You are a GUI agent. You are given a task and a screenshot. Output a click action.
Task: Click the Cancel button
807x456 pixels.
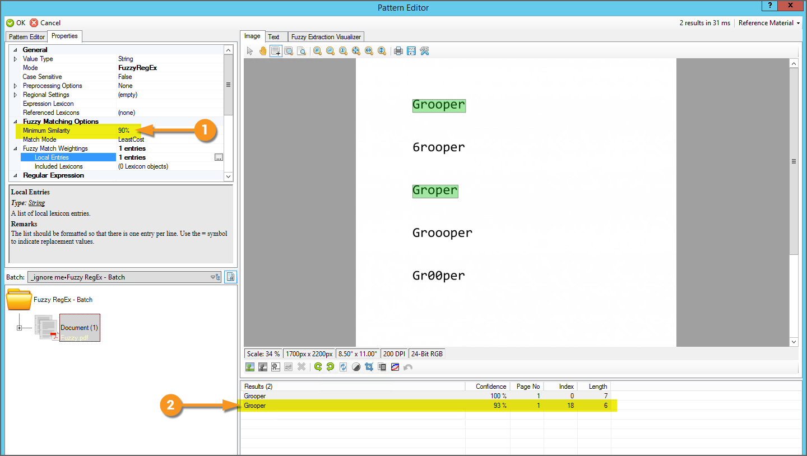(45, 23)
